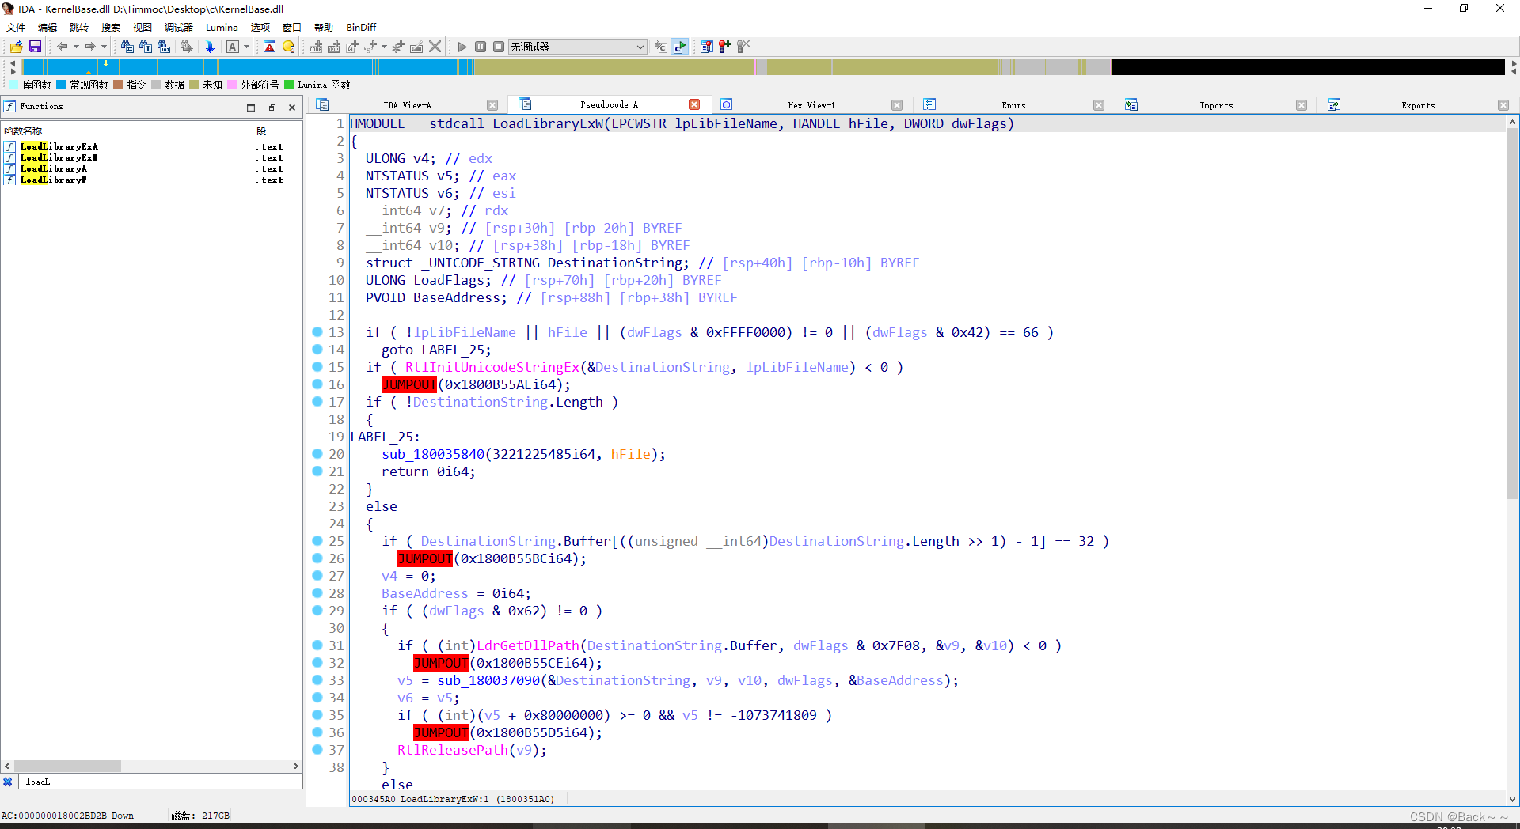Screen dimensions: 1520x829
Task: Close the Functions panel
Action: pos(292,107)
